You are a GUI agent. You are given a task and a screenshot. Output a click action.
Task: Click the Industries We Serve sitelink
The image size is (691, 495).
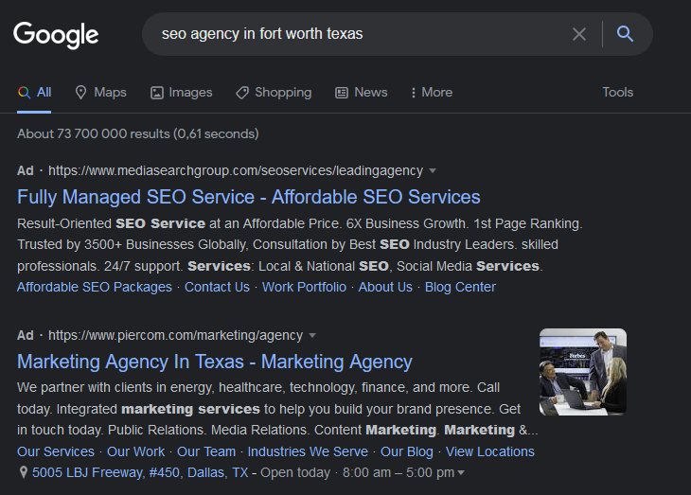pos(308,451)
